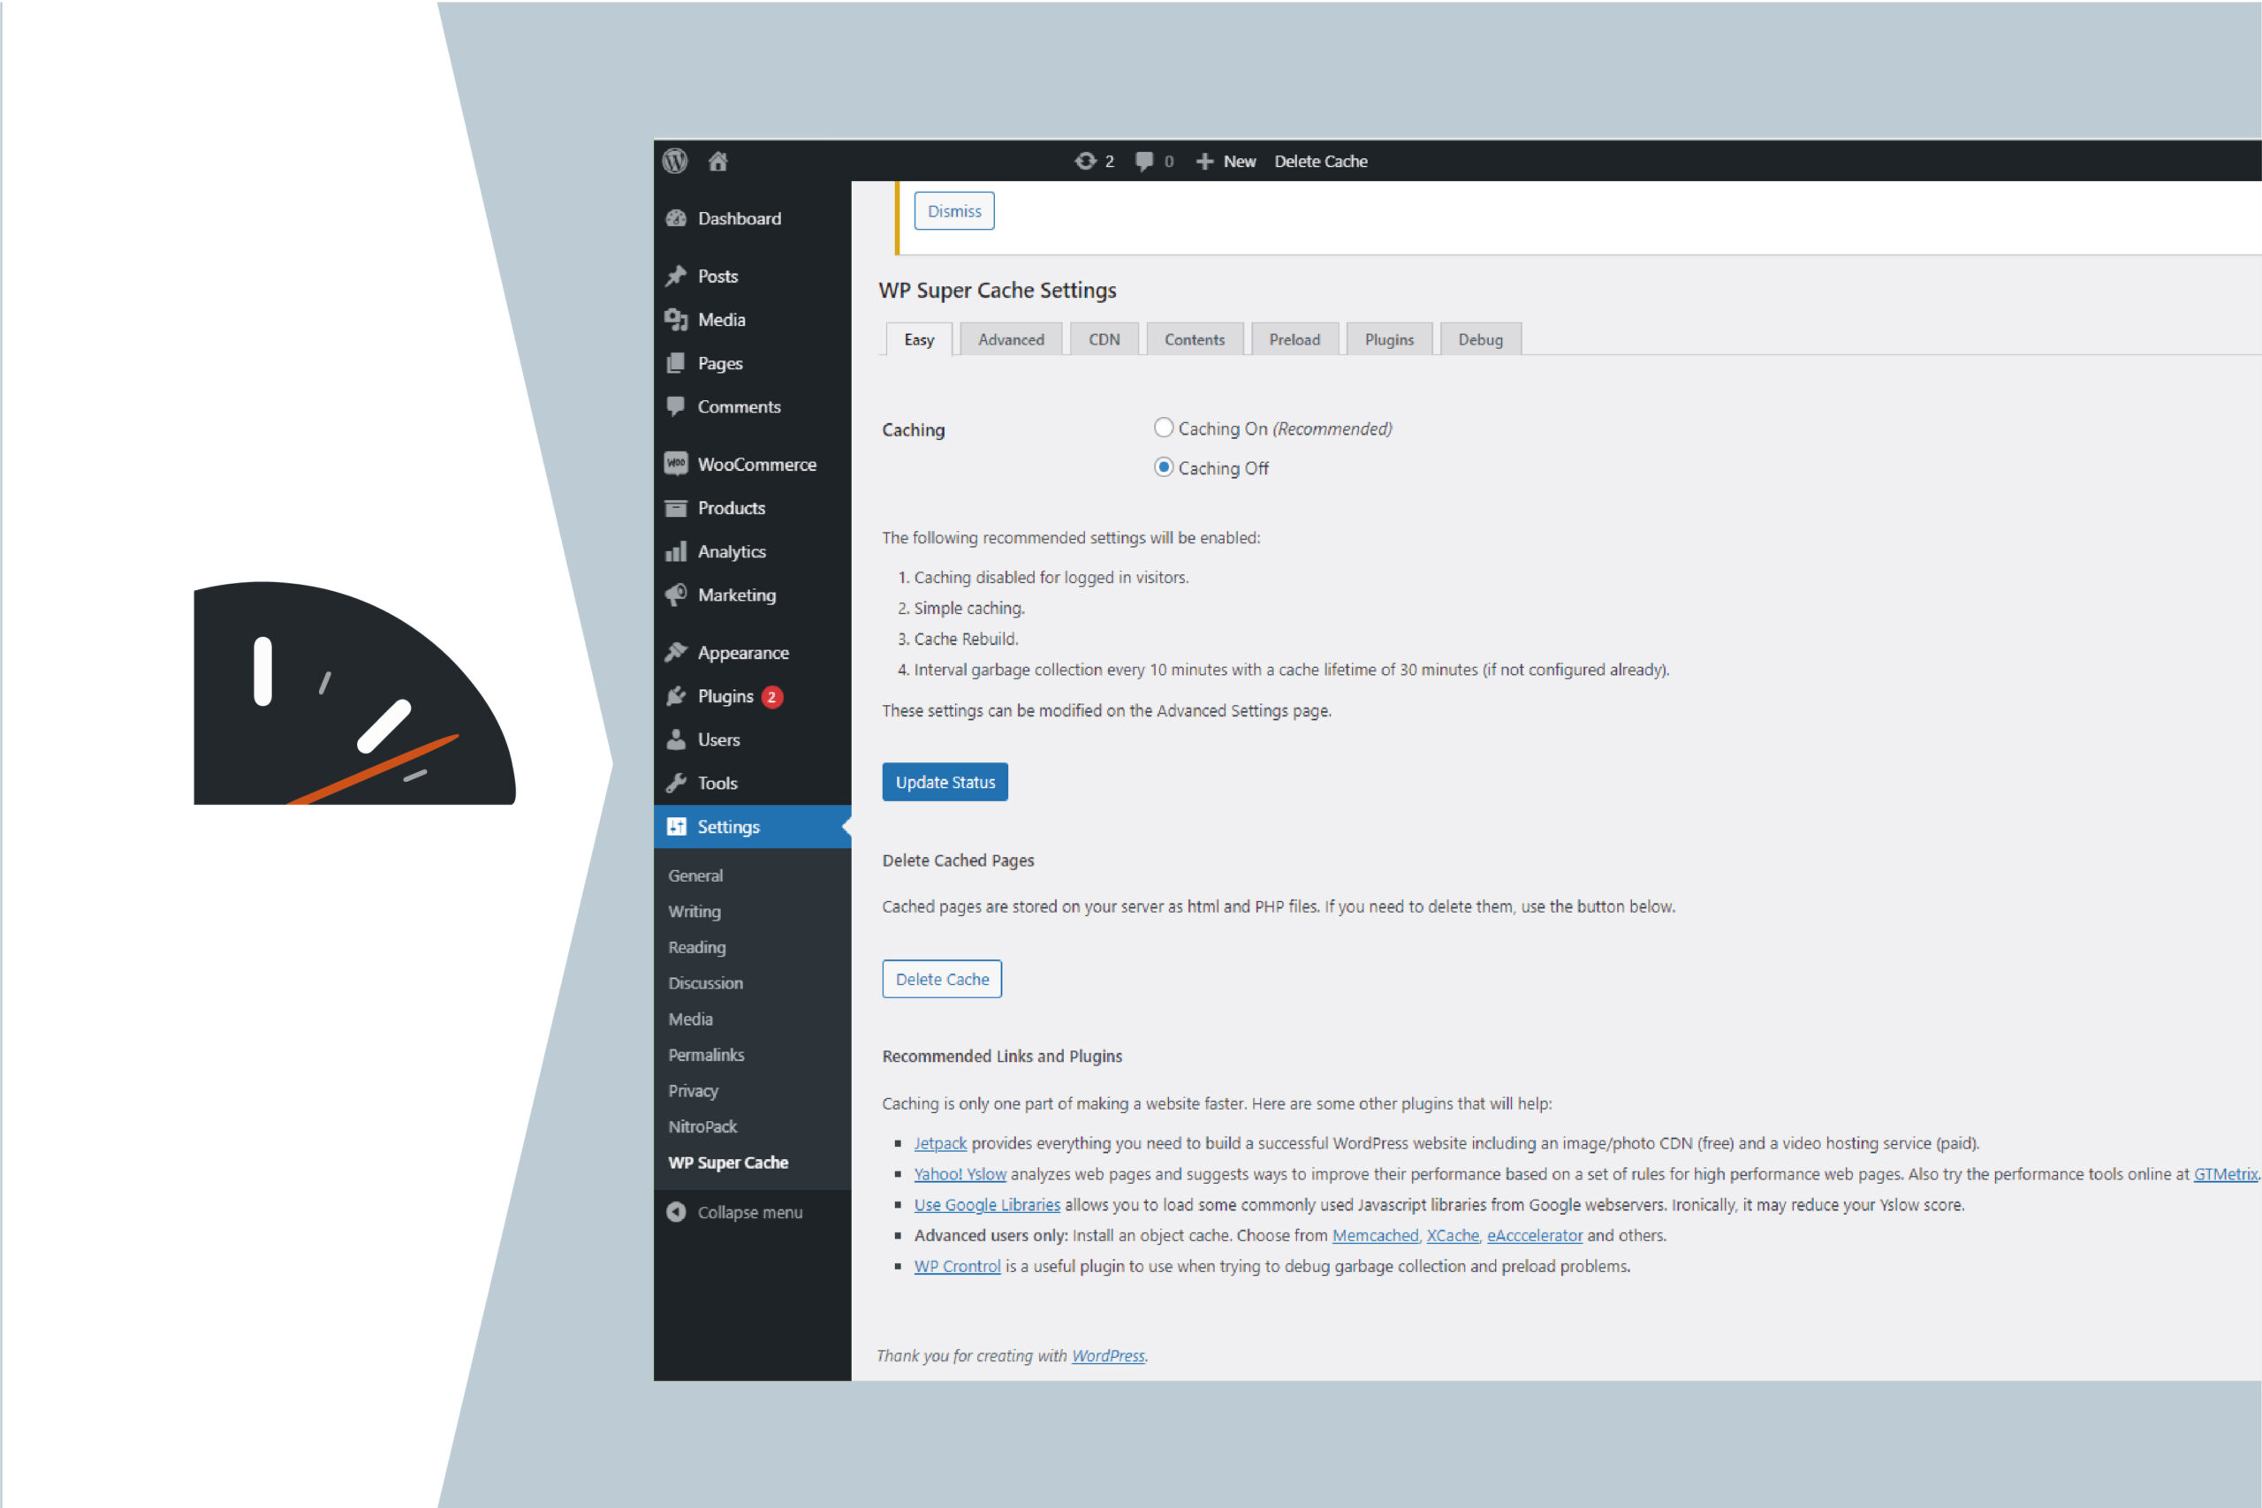
Task: Switch to the Preload tab
Action: 1294,339
